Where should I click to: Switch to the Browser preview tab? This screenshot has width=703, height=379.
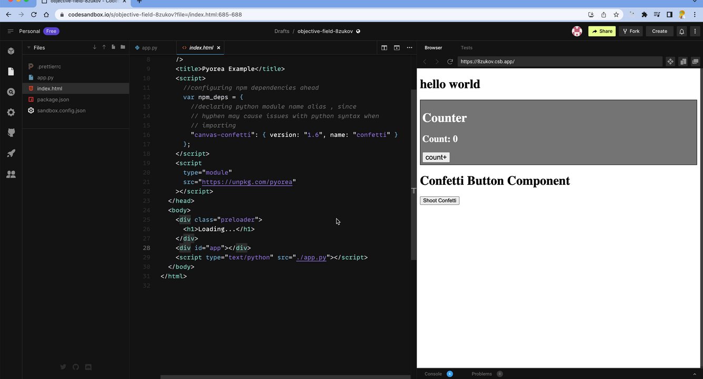[434, 48]
